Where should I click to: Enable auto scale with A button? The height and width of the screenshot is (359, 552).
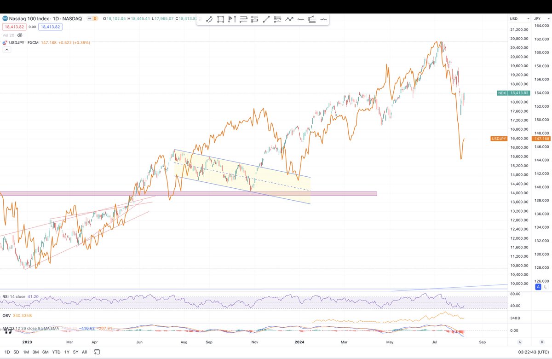point(538,287)
